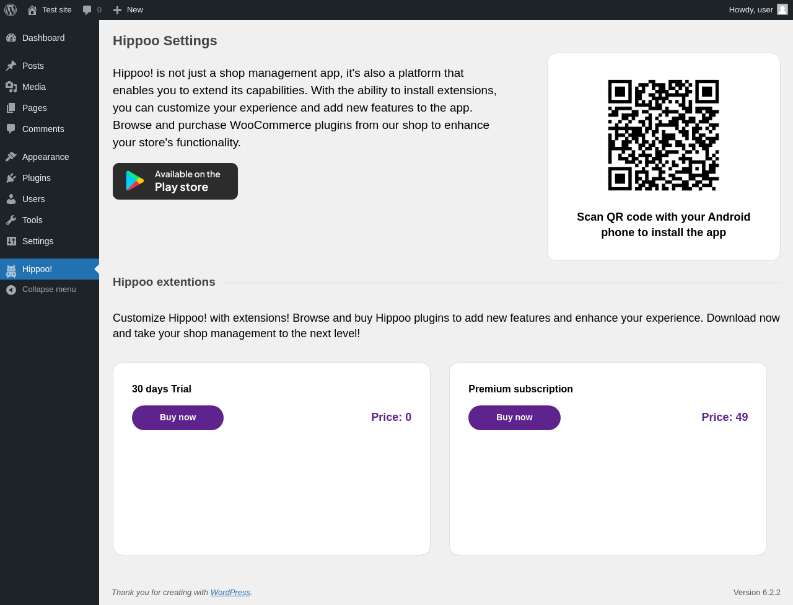Open the Media menu label
Image resolution: width=793 pixels, height=605 pixels.
click(x=34, y=87)
